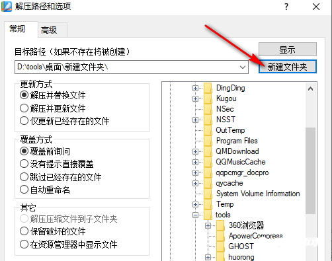Select the GHOST folder name
This screenshot has height=261, width=332.
(x=241, y=246)
